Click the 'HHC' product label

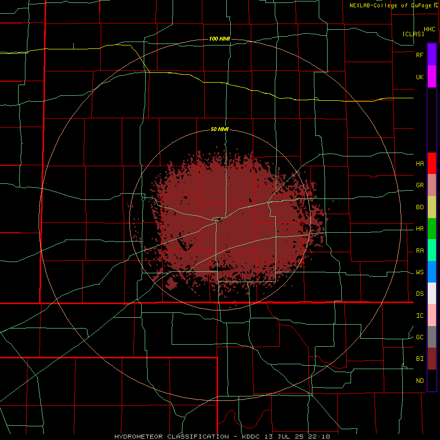pos(430,29)
